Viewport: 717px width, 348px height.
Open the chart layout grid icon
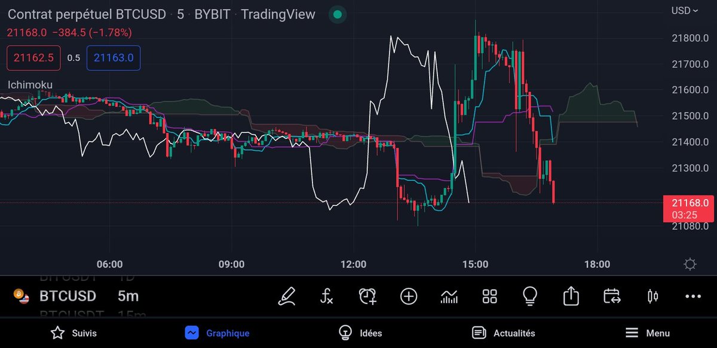[490, 296]
